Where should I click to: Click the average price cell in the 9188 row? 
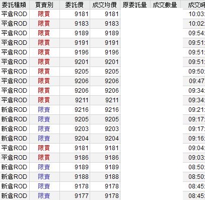tap(105, 177)
